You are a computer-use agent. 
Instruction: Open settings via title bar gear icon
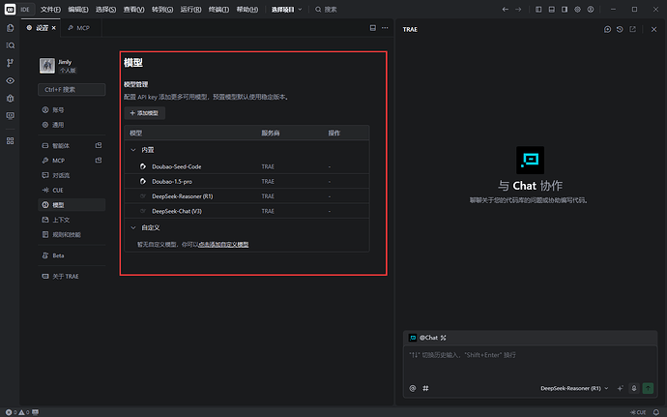pyautogui.click(x=578, y=10)
